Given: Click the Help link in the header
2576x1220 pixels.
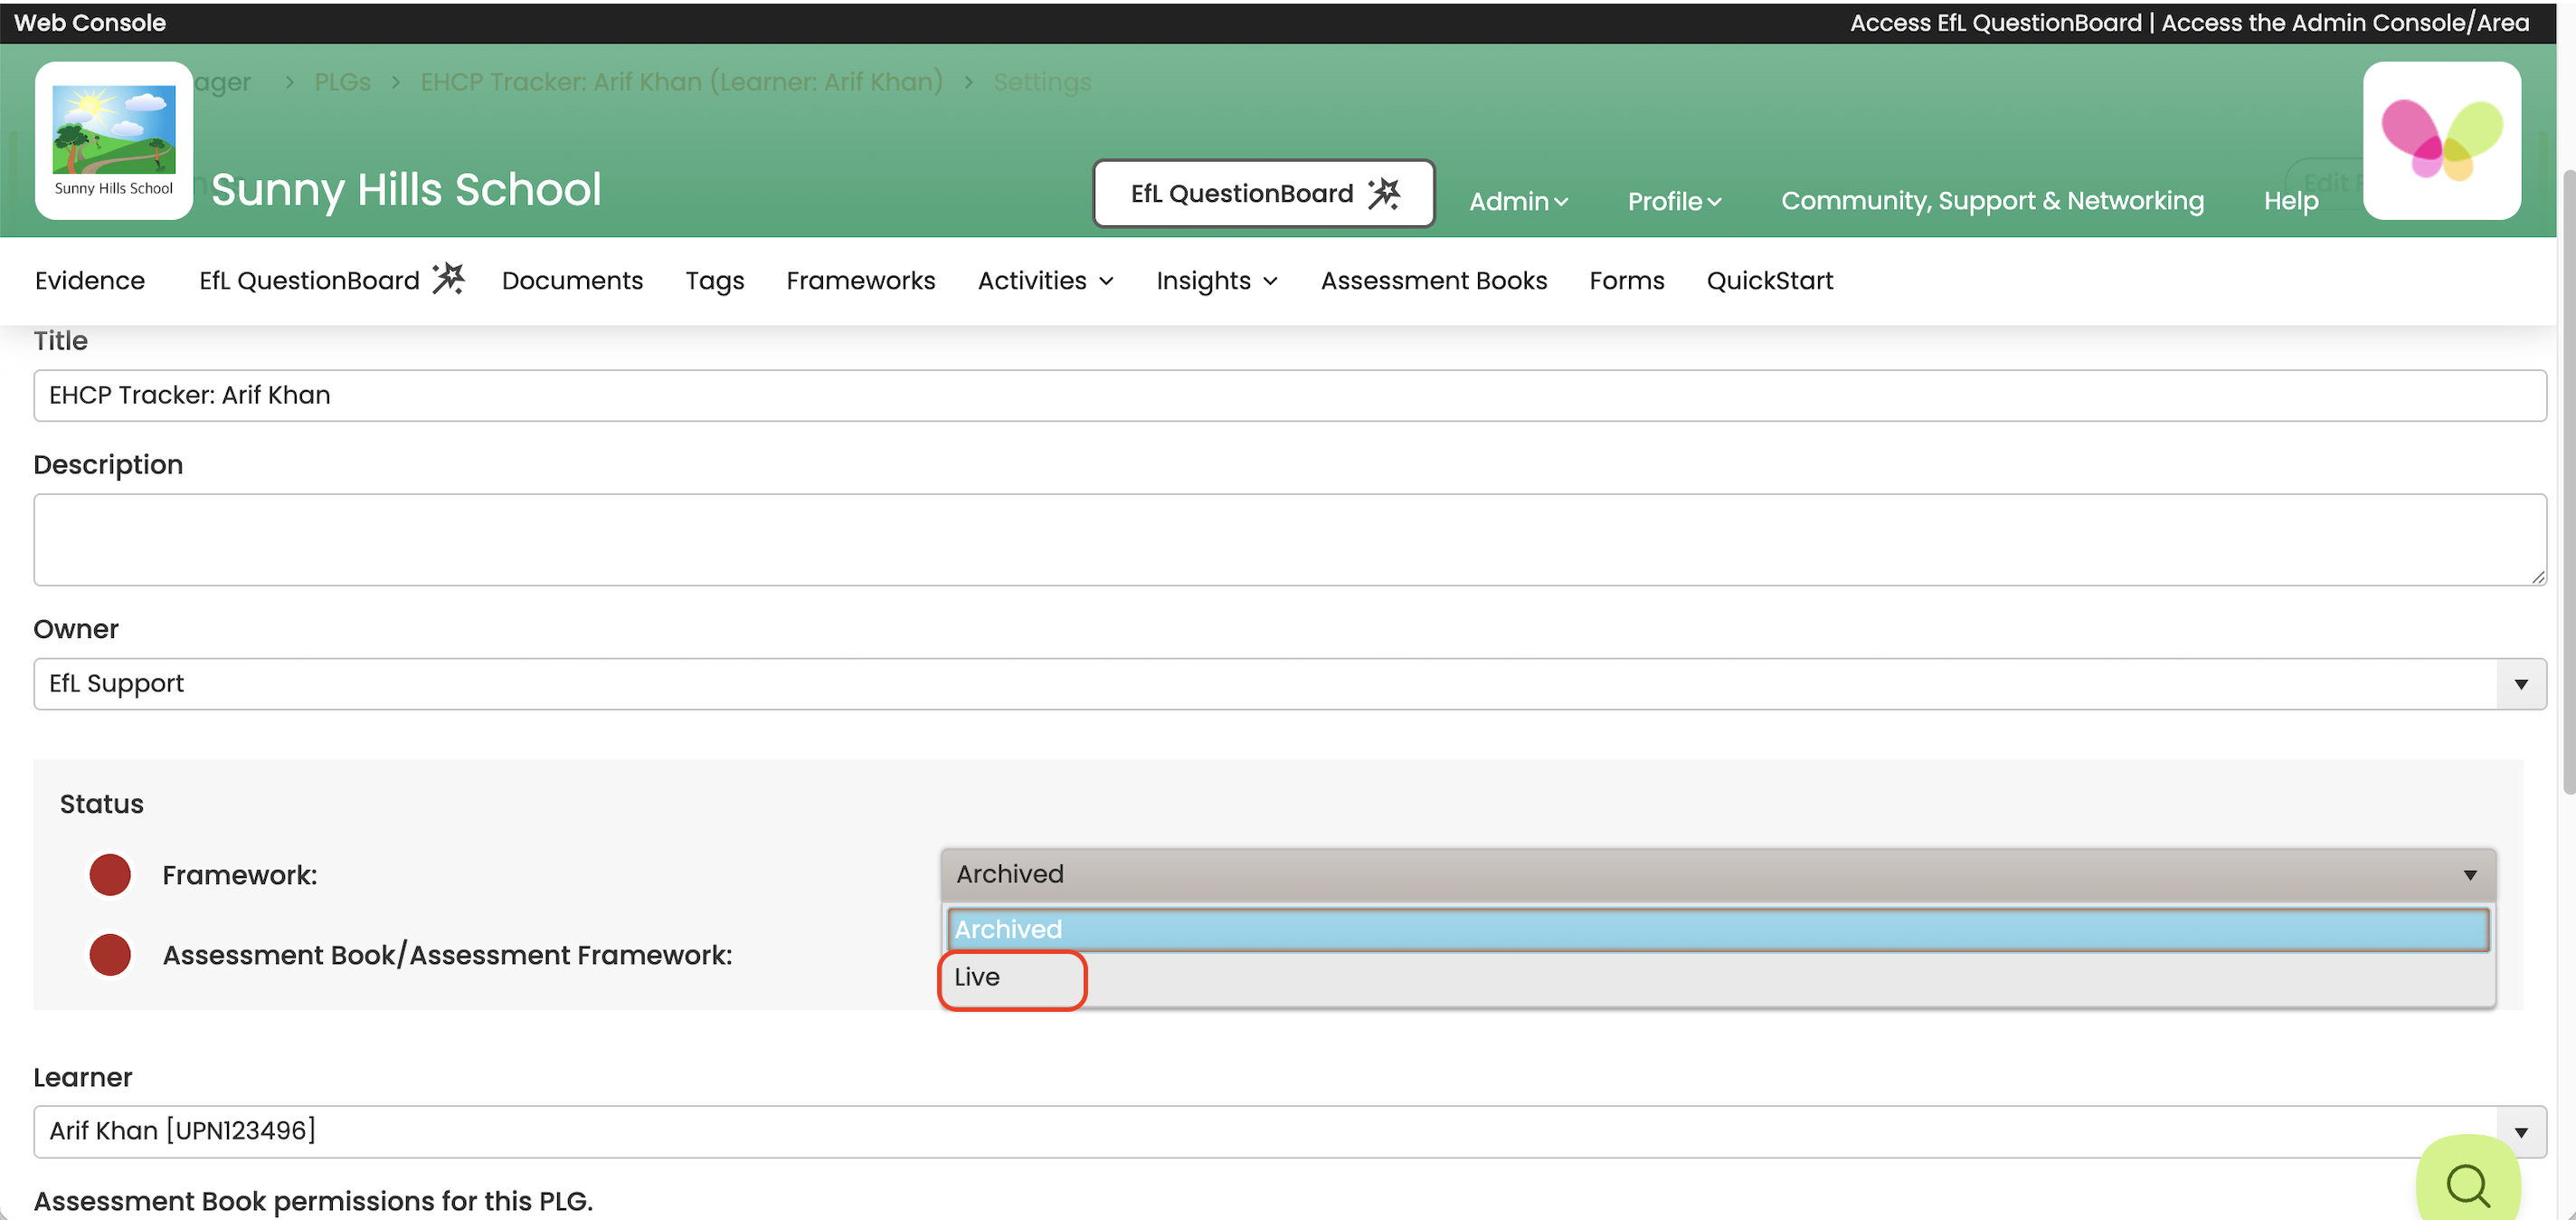Looking at the screenshot, I should tap(2290, 201).
